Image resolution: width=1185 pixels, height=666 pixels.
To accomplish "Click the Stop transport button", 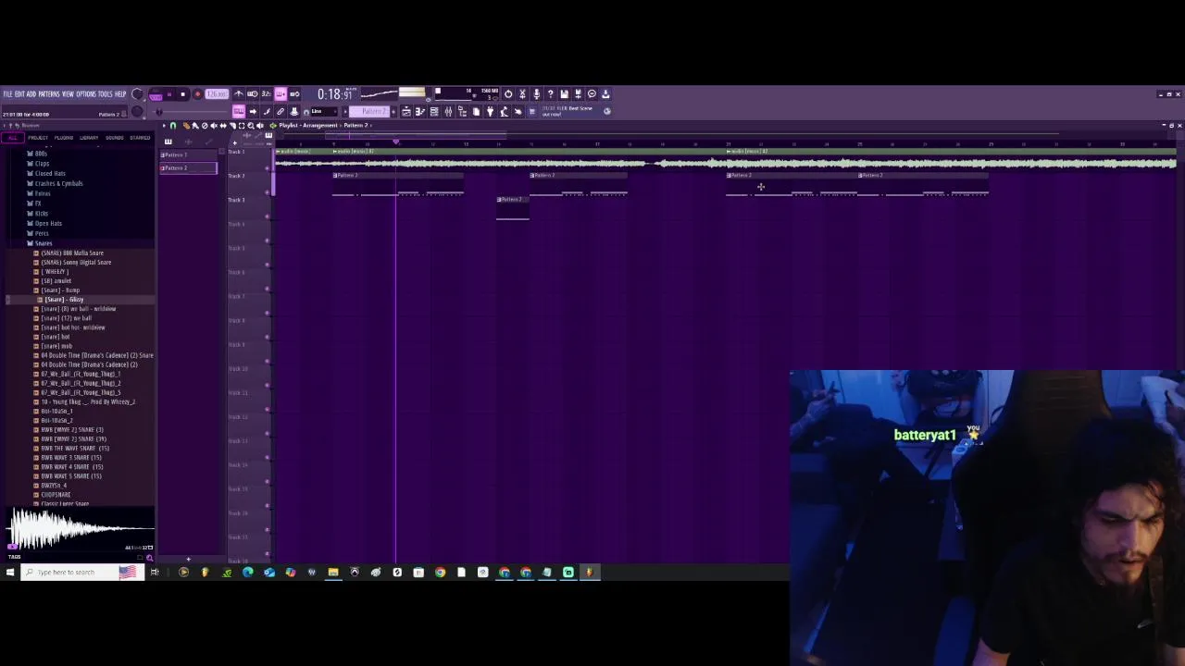I will click(x=182, y=93).
